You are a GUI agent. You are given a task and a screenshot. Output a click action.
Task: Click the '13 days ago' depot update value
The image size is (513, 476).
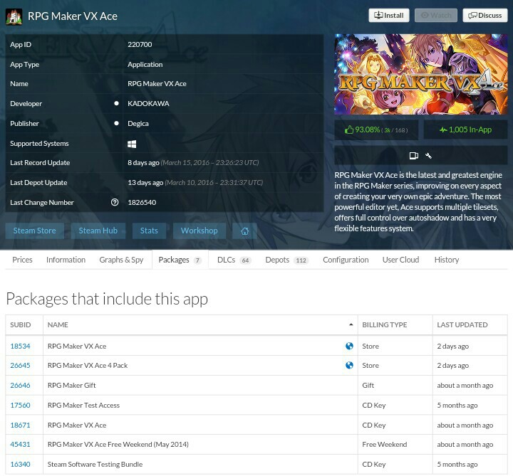[x=145, y=183]
